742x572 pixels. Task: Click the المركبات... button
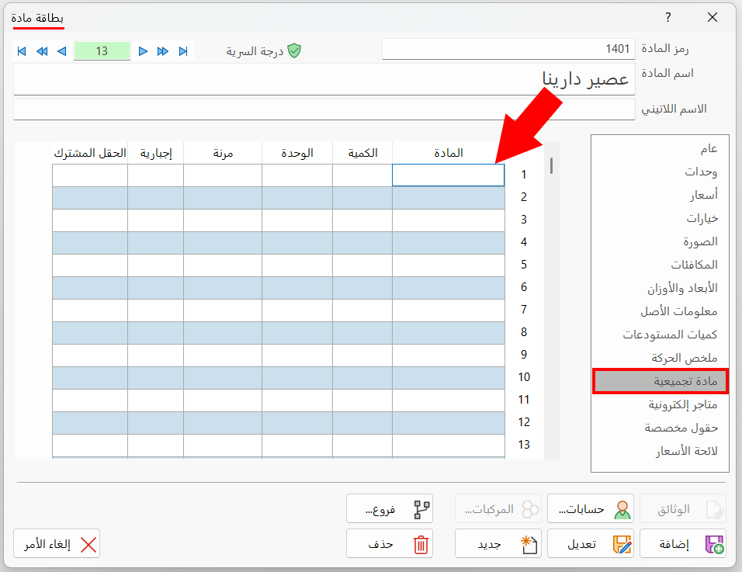[x=498, y=509]
